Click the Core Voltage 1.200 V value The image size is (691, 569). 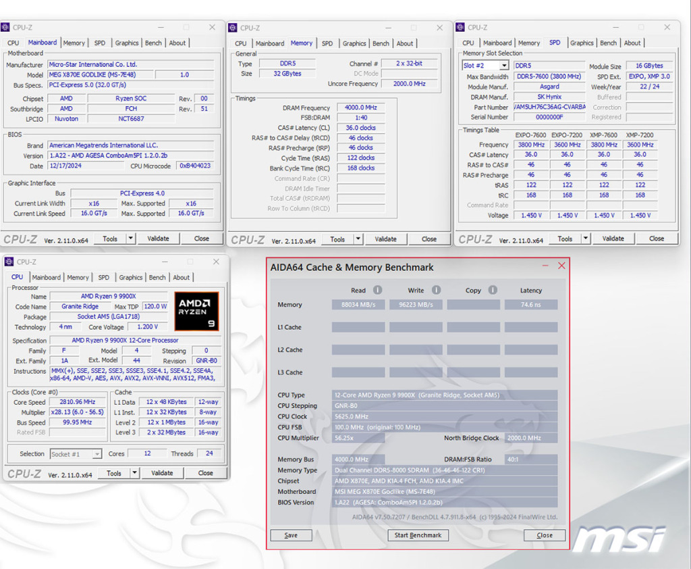coord(148,326)
